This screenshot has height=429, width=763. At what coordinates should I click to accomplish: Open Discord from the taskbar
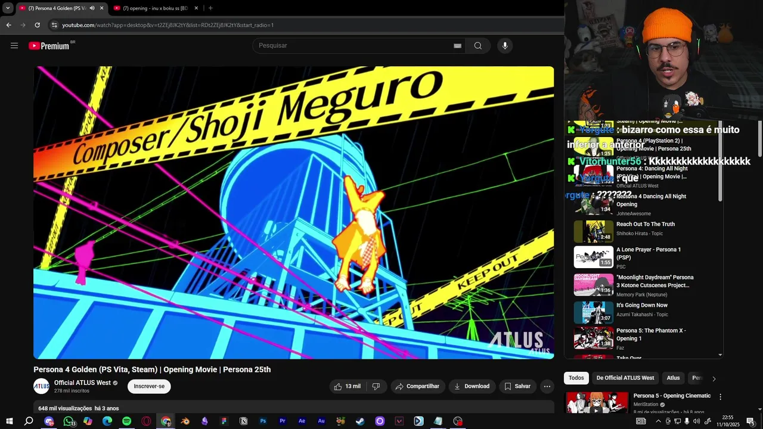(x=49, y=421)
